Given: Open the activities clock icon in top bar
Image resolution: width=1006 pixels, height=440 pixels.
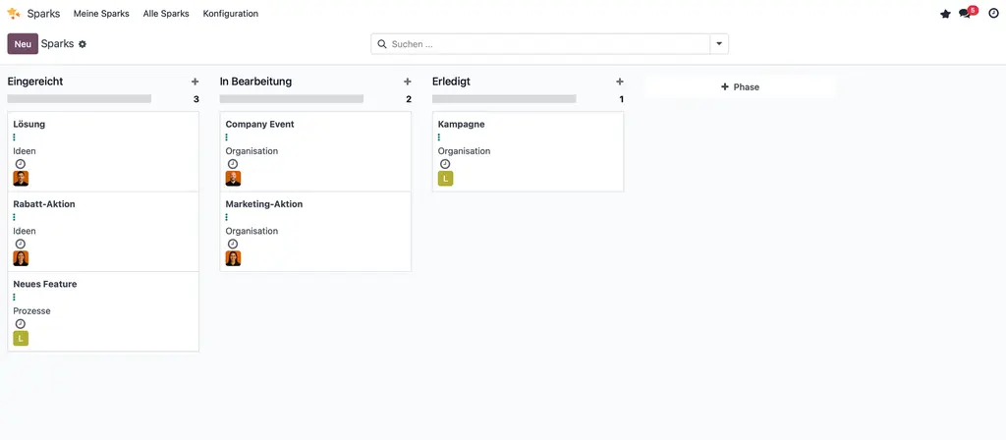Looking at the screenshot, I should pos(993,14).
